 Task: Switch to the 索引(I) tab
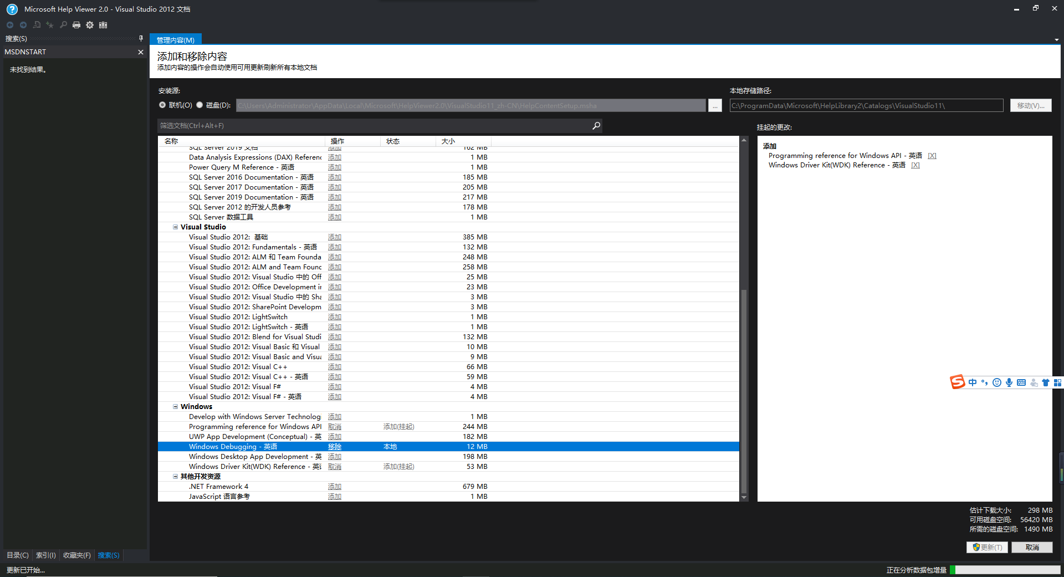(x=45, y=555)
